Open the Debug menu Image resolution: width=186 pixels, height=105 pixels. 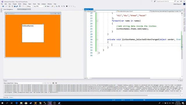coord(25,4)
